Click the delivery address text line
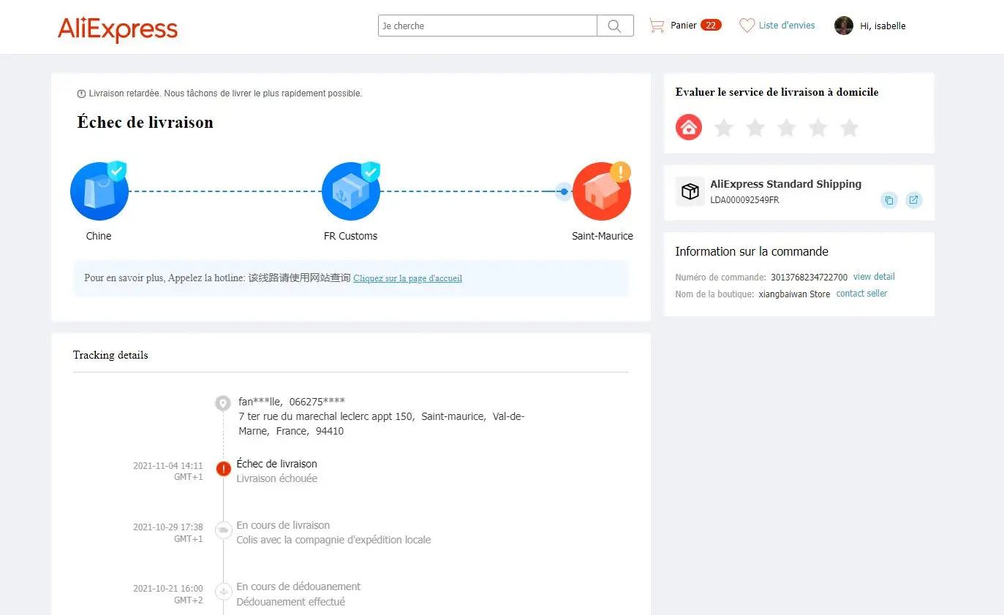Viewport: 1004px width, 615px height. 382,424
